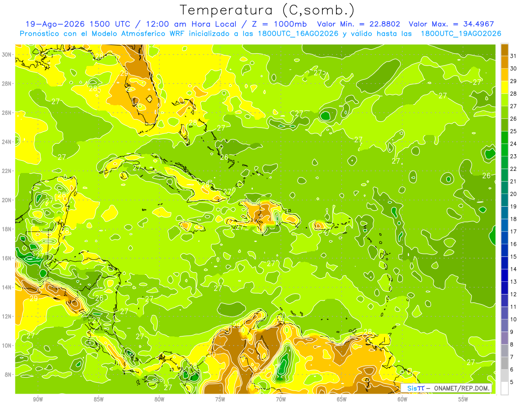Image resolution: width=525 pixels, height=405 pixels.
Task: Click the color bar label 30
Action: point(514,68)
